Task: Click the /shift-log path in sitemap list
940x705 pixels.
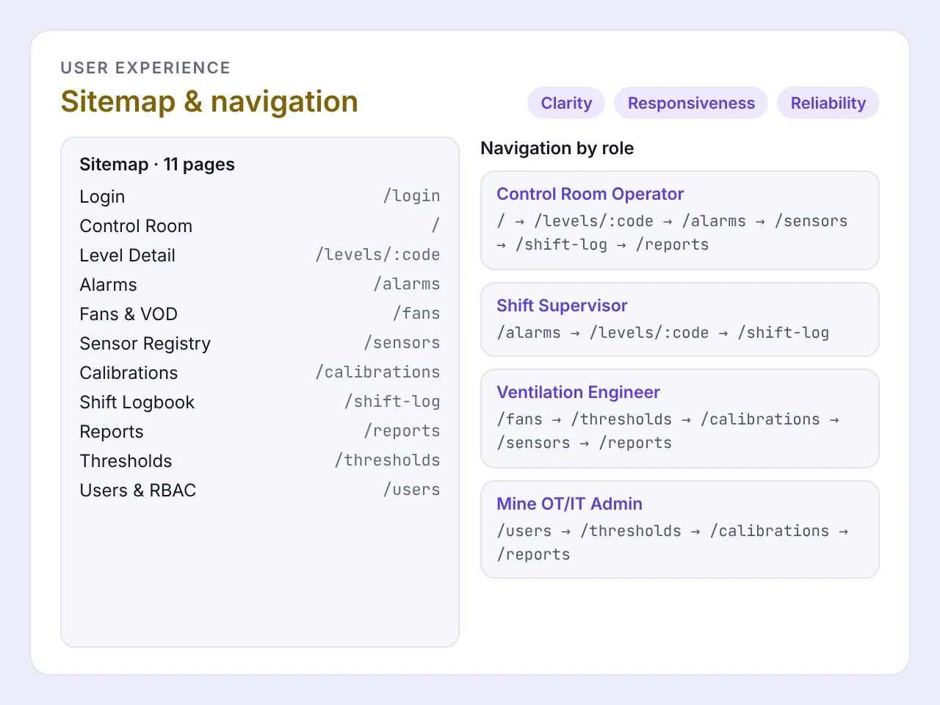Action: point(392,402)
